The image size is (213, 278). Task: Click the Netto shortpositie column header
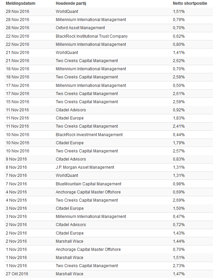pyautogui.click(x=190, y=3)
